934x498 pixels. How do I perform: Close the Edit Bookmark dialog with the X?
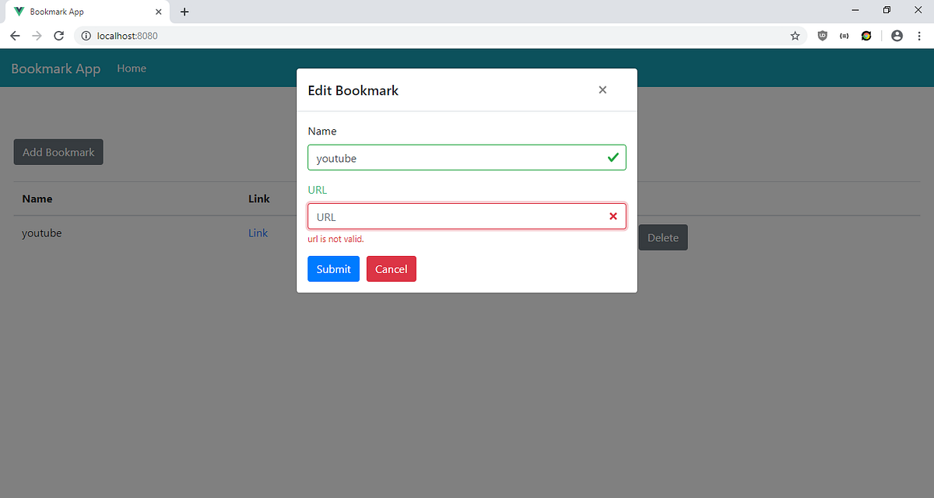(x=602, y=89)
